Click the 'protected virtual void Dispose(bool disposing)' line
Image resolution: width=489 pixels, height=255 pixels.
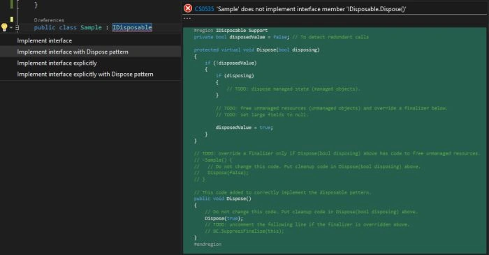[x=256, y=49]
